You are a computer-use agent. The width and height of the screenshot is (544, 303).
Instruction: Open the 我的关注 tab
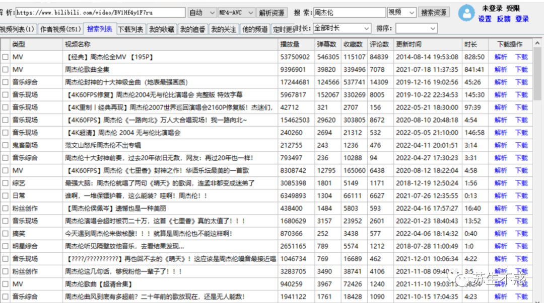click(x=224, y=30)
